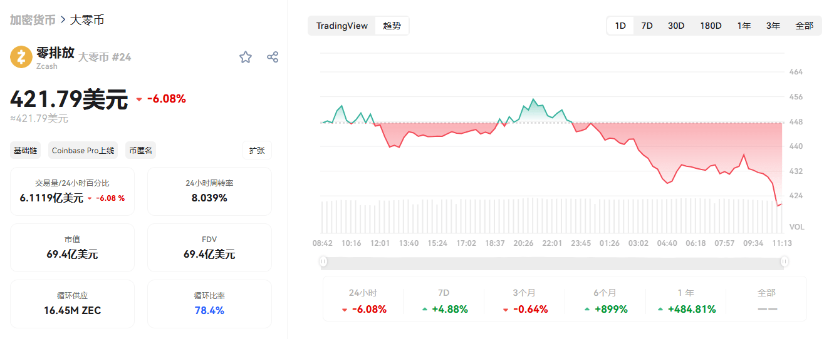Click the 币匿名 tag
The image size is (829, 339).
pos(141,151)
